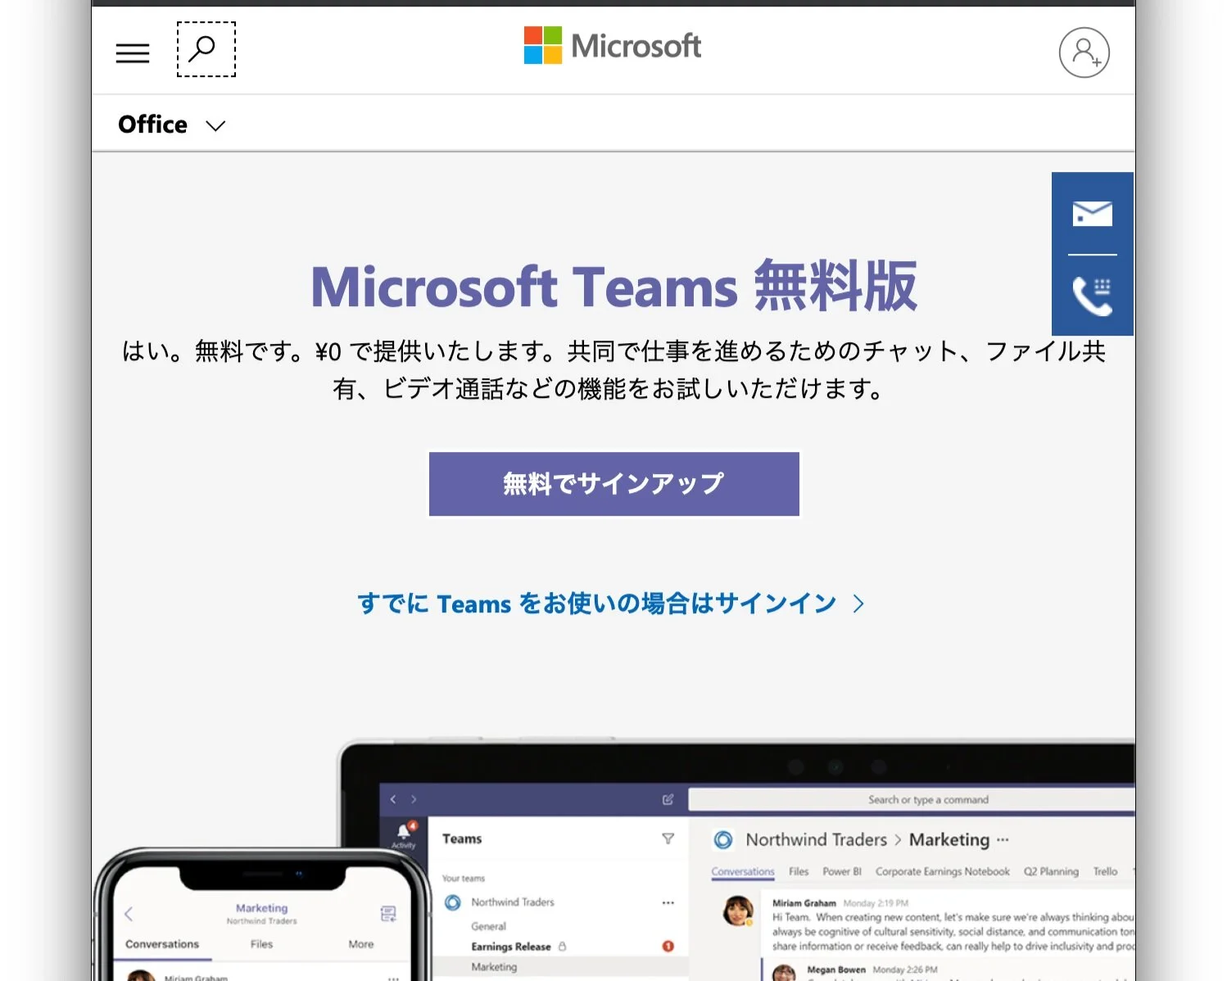Click the 無料でサインアップ button

[613, 483]
